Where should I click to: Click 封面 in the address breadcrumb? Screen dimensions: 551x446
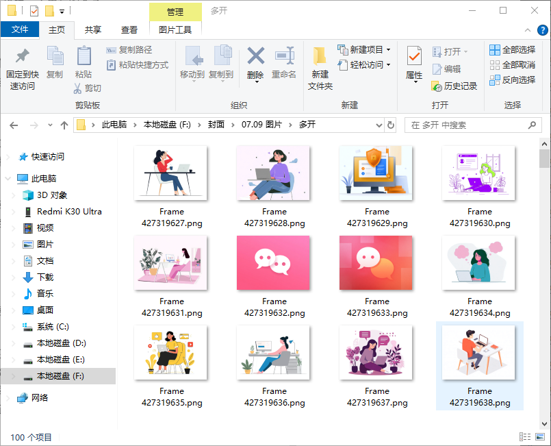coord(216,125)
